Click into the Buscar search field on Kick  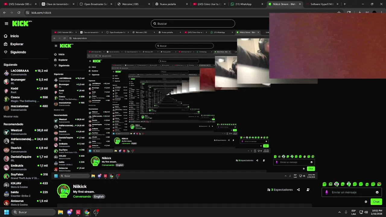[x=193, y=24]
